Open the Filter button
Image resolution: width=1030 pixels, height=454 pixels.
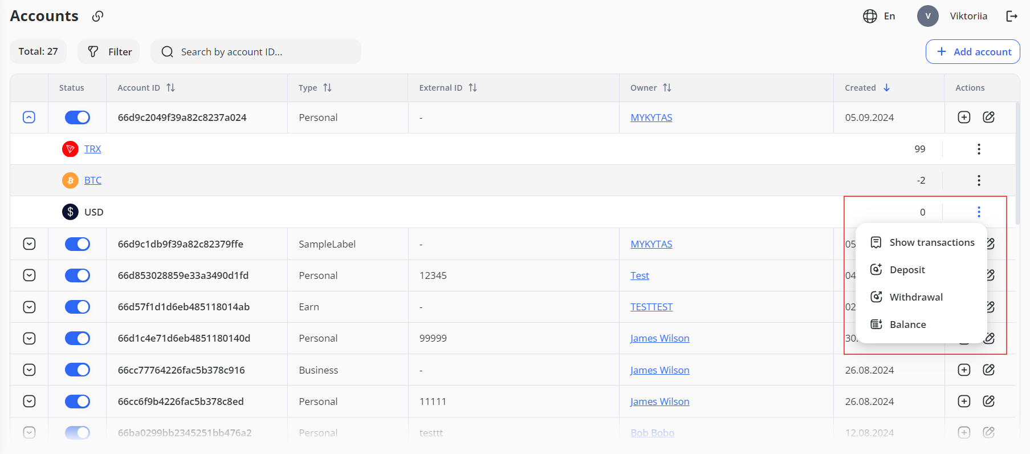click(109, 51)
